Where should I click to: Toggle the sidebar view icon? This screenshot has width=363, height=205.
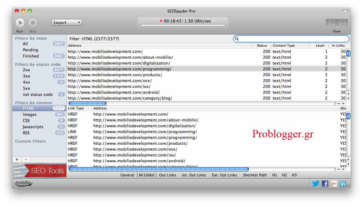click(331, 22)
